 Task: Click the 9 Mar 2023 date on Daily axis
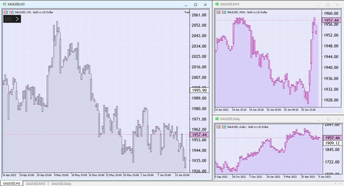point(290,177)
